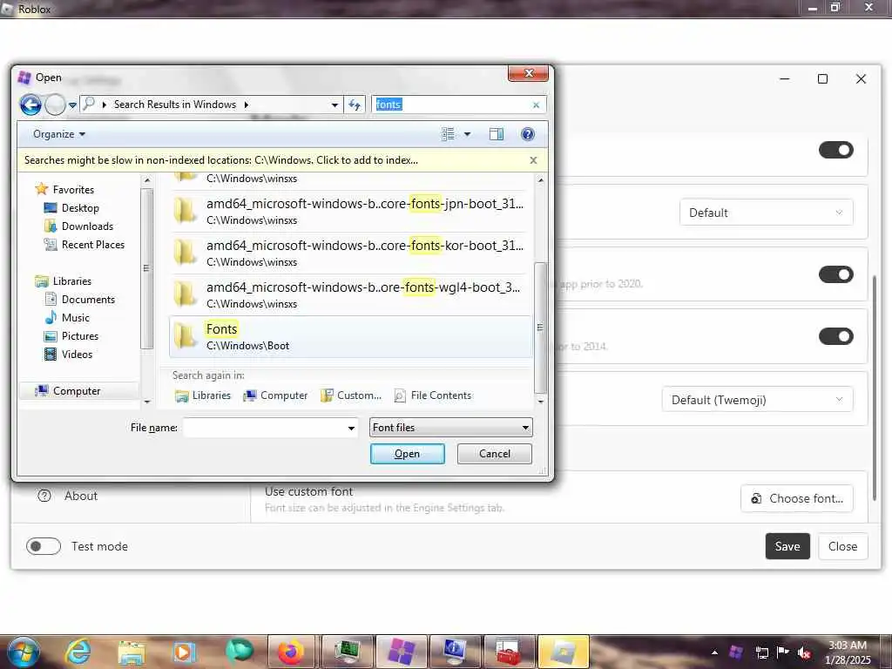The height and width of the screenshot is (669, 892).
Task: Open recent locations dropdown beside the nav arrows
Action: point(73,105)
